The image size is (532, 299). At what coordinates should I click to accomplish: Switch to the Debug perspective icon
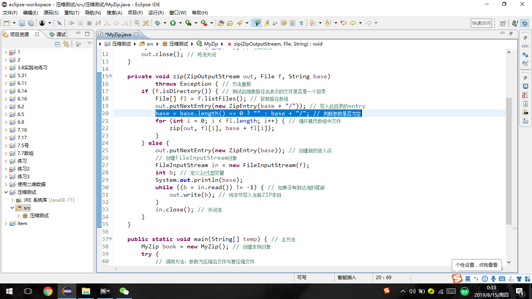click(525, 23)
